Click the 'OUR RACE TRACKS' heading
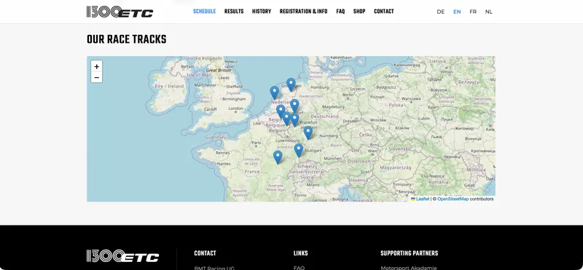Image resolution: width=583 pixels, height=270 pixels. 126,40
